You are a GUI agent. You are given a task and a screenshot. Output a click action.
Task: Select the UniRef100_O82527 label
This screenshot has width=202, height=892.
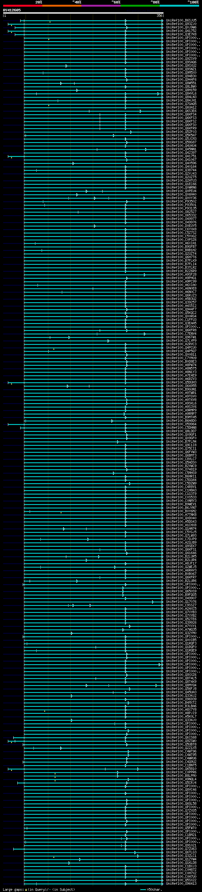click(x=181, y=212)
